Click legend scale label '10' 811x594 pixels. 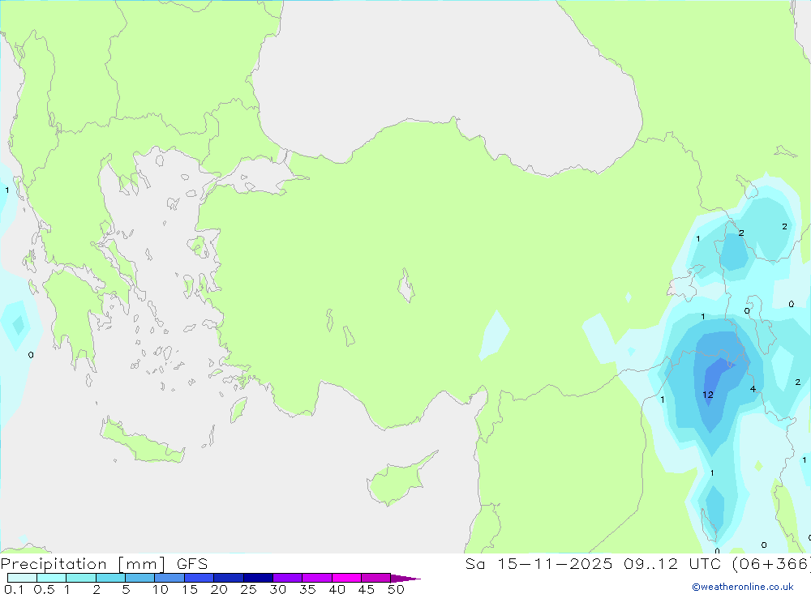[x=161, y=589]
